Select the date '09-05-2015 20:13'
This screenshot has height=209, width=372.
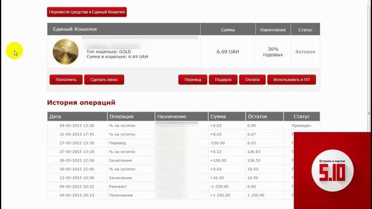[x=77, y=195]
